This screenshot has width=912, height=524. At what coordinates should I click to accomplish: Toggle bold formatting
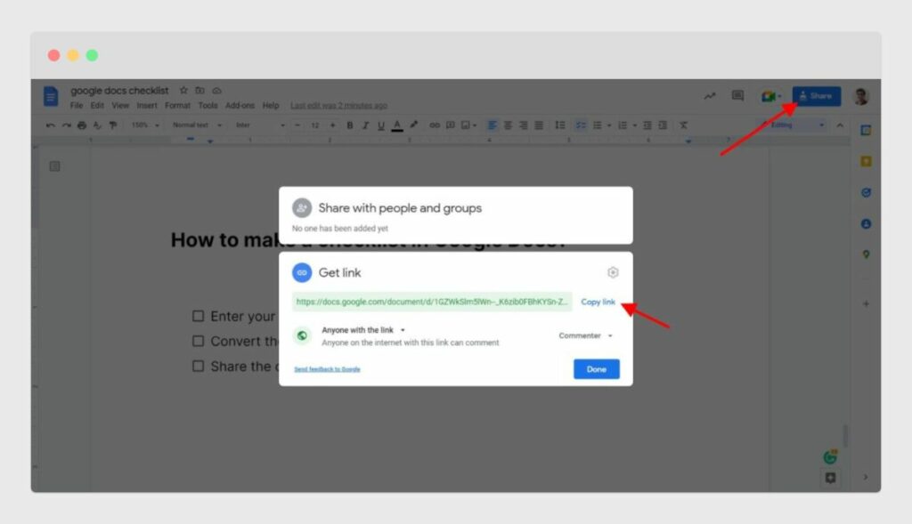click(349, 125)
